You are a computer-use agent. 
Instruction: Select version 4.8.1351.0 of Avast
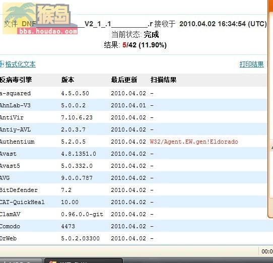pyautogui.click(x=79, y=154)
